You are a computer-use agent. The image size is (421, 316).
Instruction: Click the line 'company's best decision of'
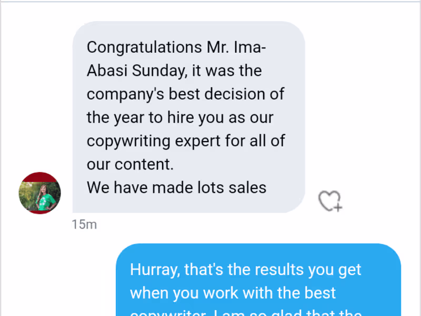click(185, 94)
